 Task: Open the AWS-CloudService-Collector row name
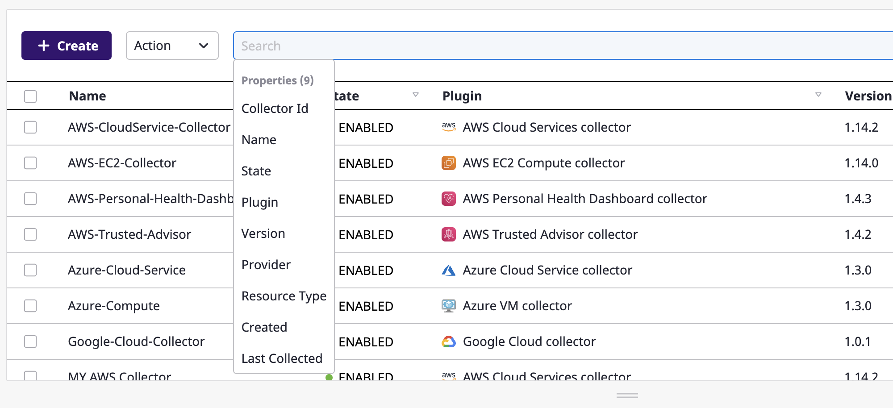(149, 127)
